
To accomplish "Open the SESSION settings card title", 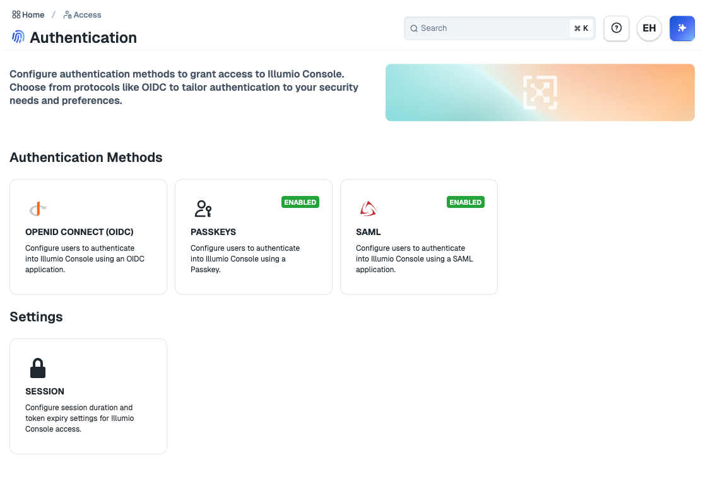I will 45,391.
